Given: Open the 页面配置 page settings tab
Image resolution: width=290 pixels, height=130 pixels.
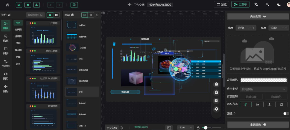Looking at the screenshot, I should click(x=258, y=16).
